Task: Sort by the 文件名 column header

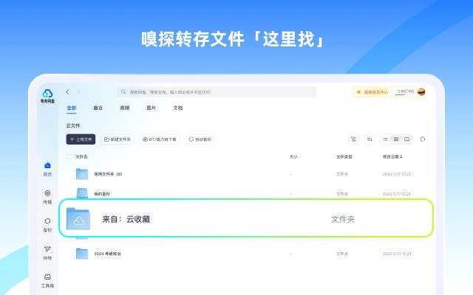Action: pos(81,156)
